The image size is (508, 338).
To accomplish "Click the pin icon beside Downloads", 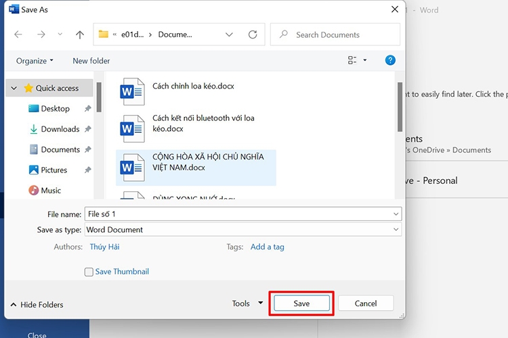I will [x=88, y=129].
